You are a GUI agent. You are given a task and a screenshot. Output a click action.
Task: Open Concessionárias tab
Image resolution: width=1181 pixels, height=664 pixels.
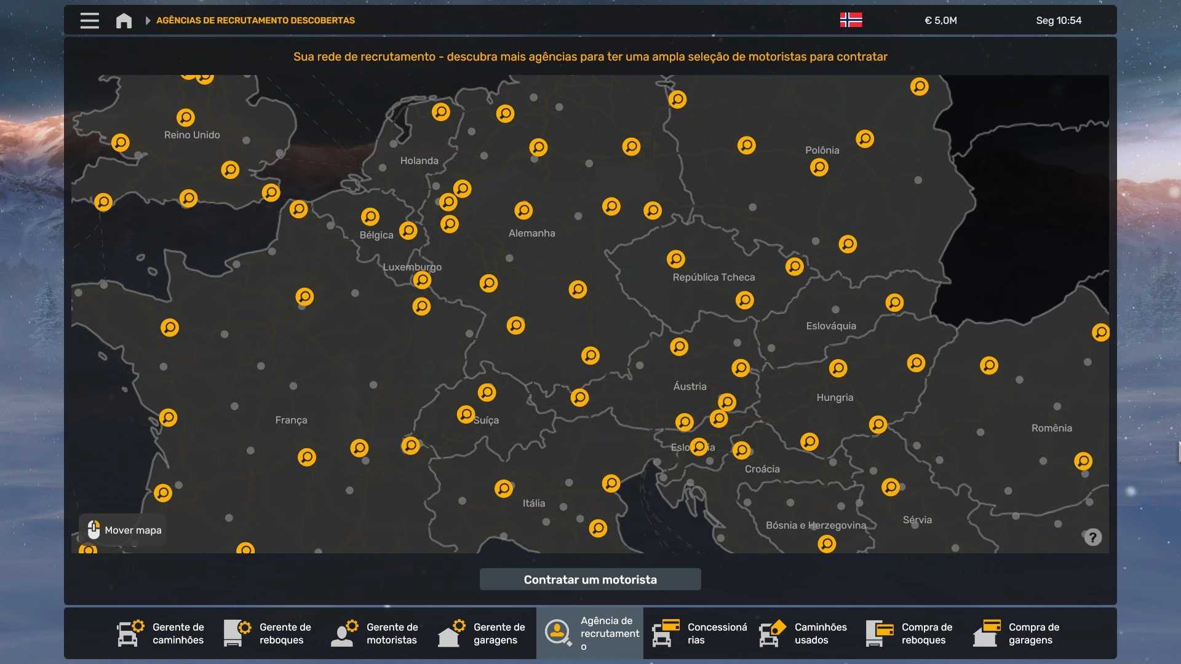[x=699, y=633]
